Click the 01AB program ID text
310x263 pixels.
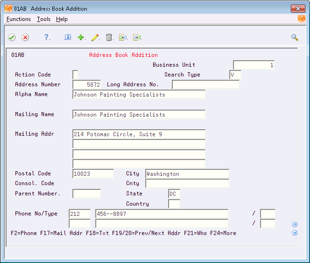pyautogui.click(x=18, y=55)
